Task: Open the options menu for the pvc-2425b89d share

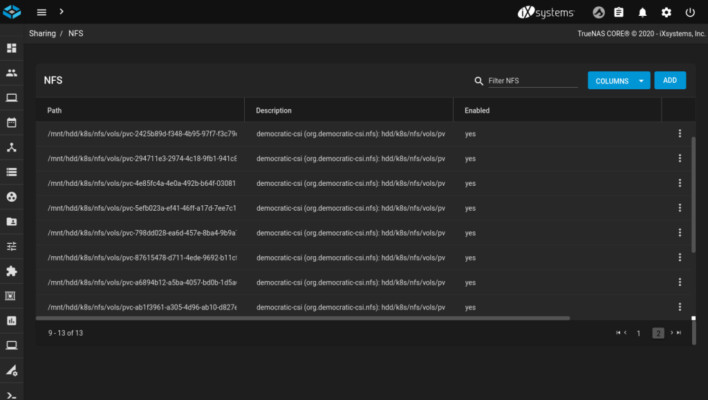Action: pyautogui.click(x=680, y=134)
